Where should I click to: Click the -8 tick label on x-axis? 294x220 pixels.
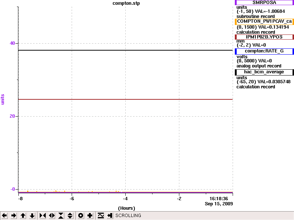click(x=20, y=198)
